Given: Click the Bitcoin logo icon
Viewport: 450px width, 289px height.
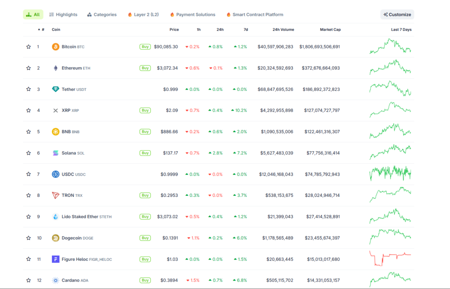Looking at the screenshot, I should pyautogui.click(x=55, y=47).
